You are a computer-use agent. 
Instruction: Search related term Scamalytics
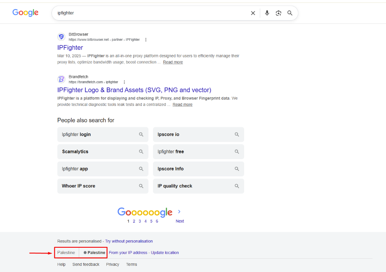coord(103,152)
